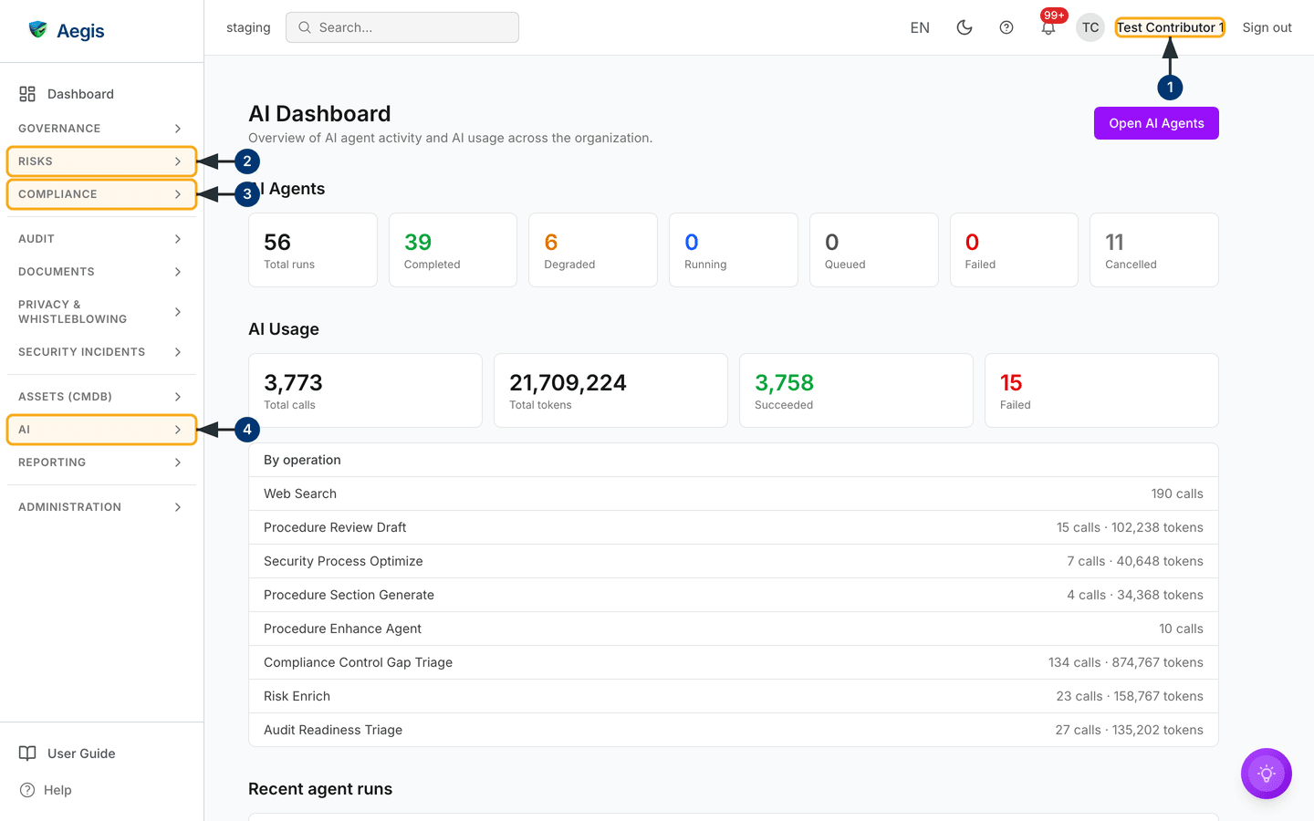The width and height of the screenshot is (1314, 821).
Task: Click the 99+ notification badge
Action: point(1054,16)
